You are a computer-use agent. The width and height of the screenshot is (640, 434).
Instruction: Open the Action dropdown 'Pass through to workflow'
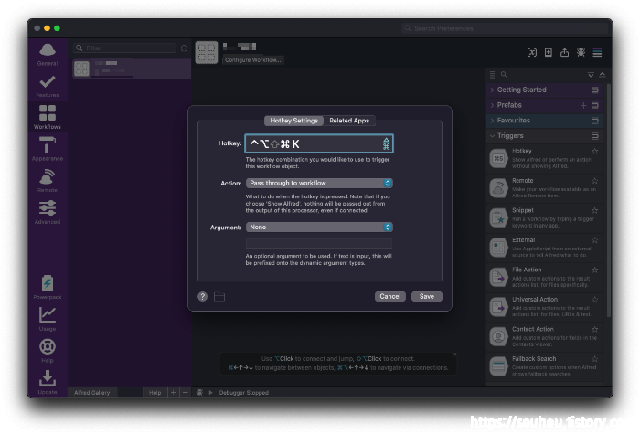(x=319, y=183)
